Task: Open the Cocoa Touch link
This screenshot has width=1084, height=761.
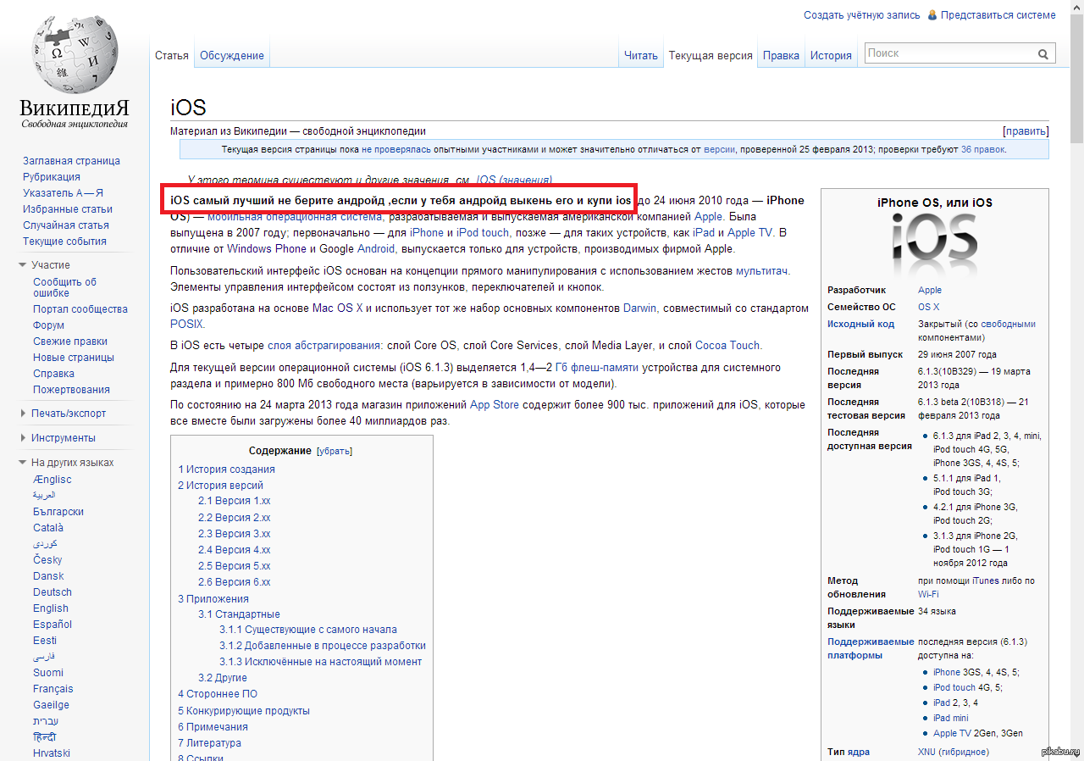Action: 727,346
